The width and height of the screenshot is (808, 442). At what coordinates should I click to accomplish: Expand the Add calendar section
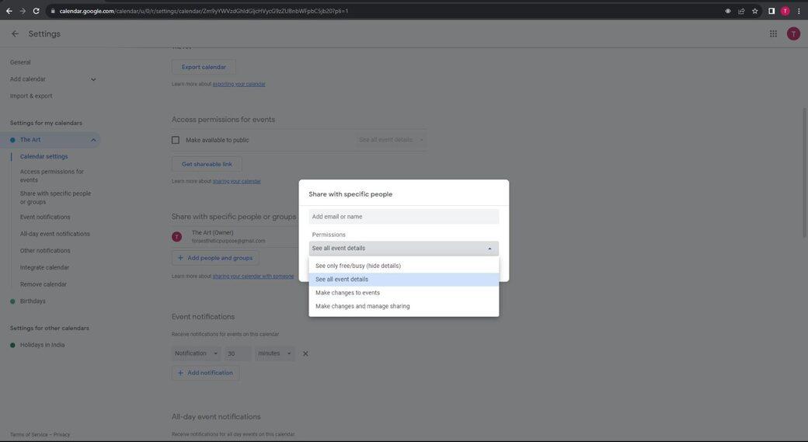pyautogui.click(x=93, y=79)
